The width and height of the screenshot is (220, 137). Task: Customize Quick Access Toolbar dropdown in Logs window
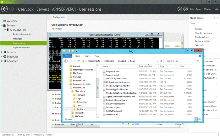77,51
